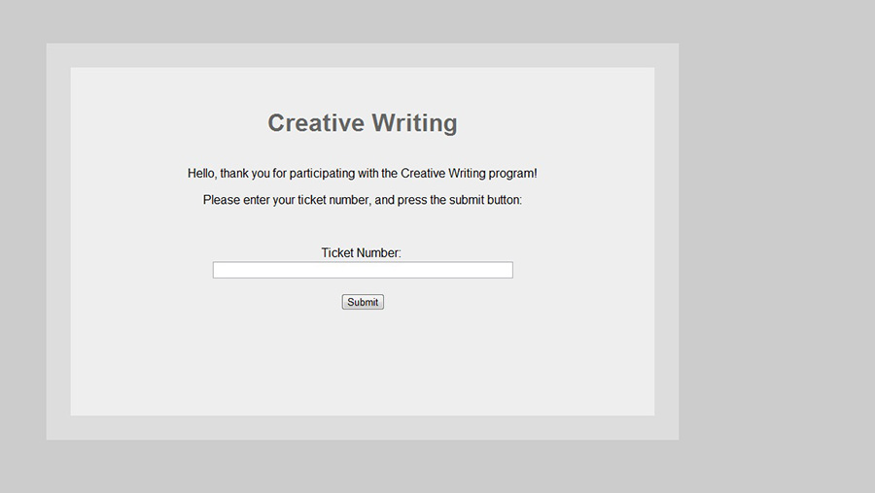The height and width of the screenshot is (493, 875).
Task: Click the page background right of the form
Action: [x=778, y=243]
